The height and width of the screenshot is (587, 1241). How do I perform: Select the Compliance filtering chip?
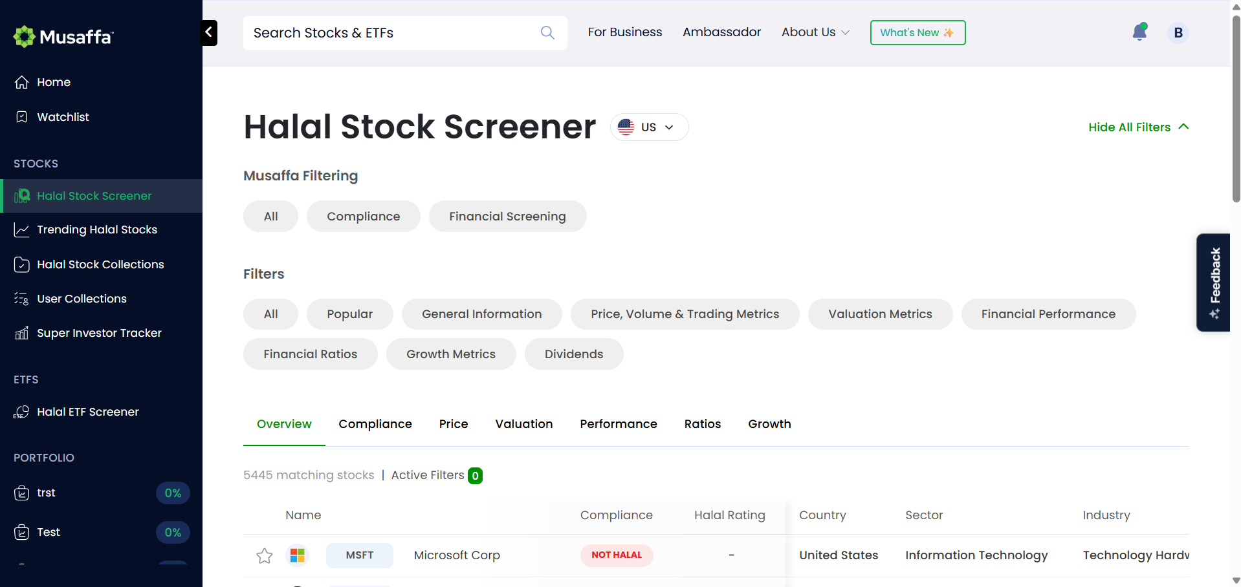tap(364, 217)
